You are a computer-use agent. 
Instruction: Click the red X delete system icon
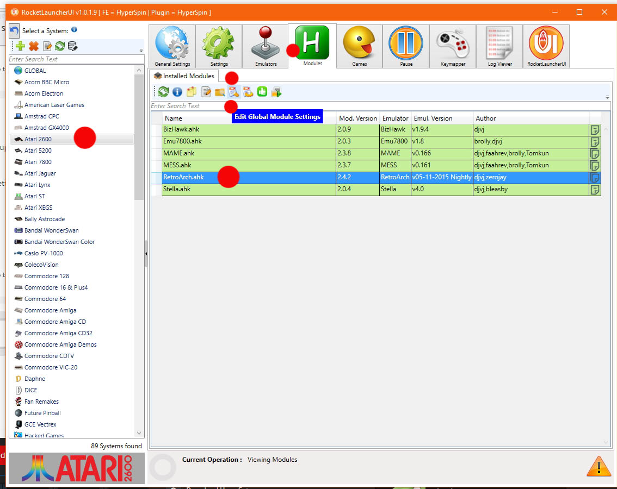[34, 47]
